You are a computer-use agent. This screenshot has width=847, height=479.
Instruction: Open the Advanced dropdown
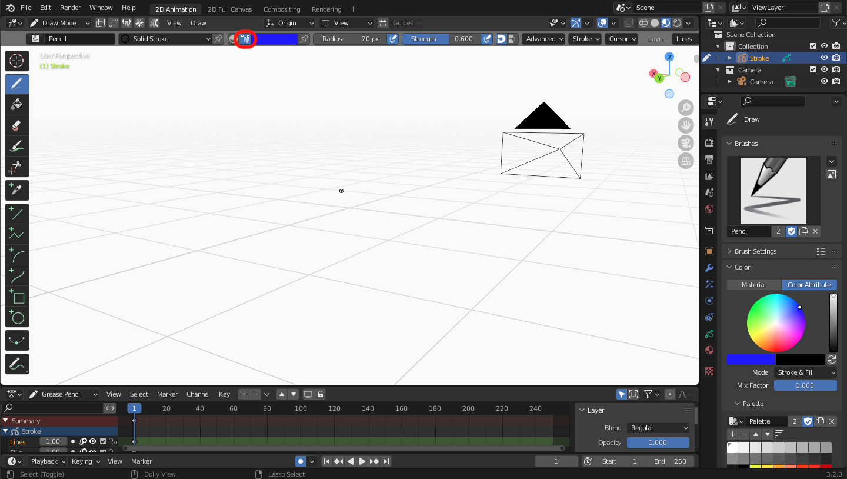pos(544,39)
